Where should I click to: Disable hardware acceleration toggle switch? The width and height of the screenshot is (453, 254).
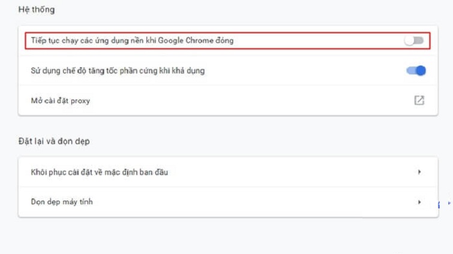[416, 71]
